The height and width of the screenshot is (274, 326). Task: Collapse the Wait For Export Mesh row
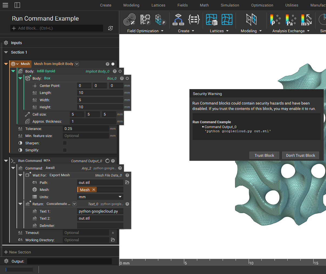pos(20,175)
